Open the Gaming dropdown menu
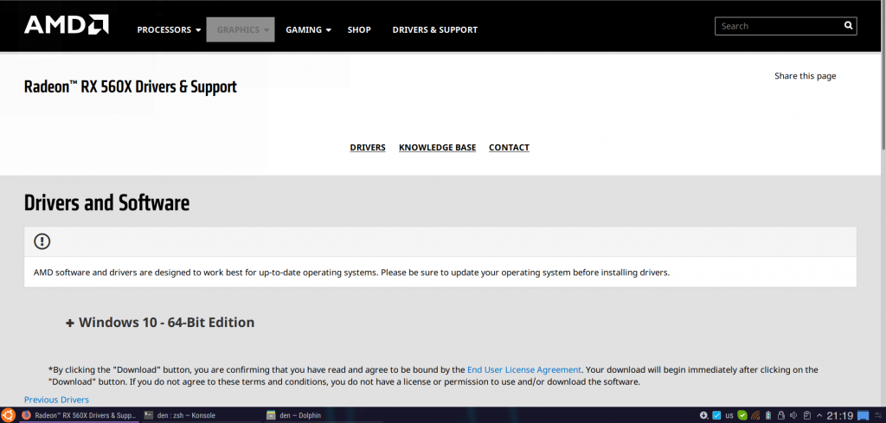Screen dimensions: 886x423 (308, 29)
